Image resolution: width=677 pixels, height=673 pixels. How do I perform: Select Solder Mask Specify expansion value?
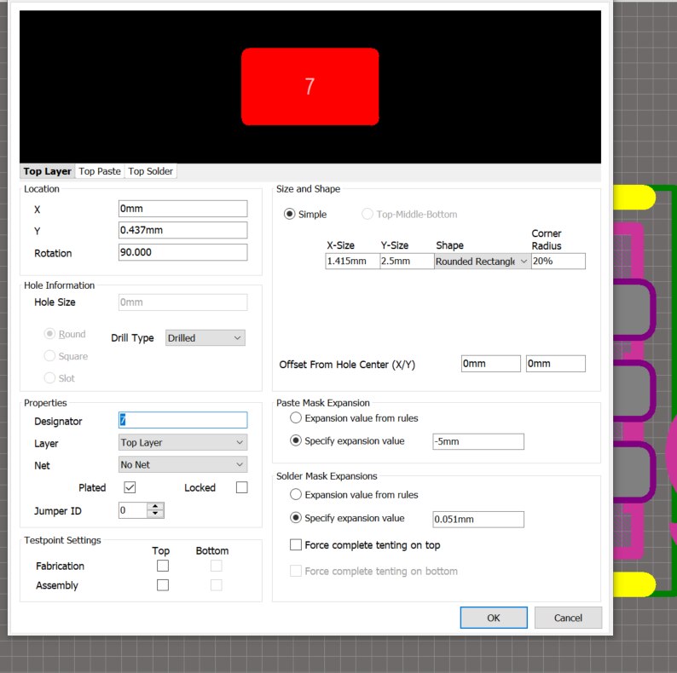[x=296, y=518]
